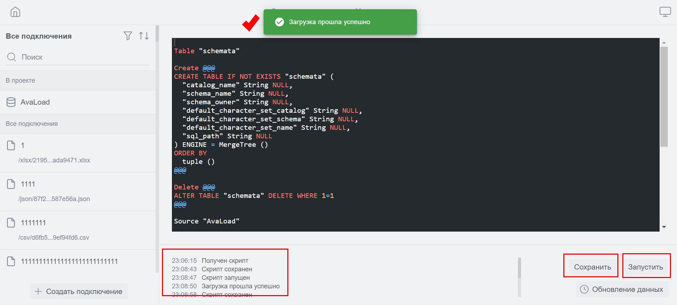Click the log panel scrollbar thumb
Screen dimensions: 677x305
click(x=519, y=268)
